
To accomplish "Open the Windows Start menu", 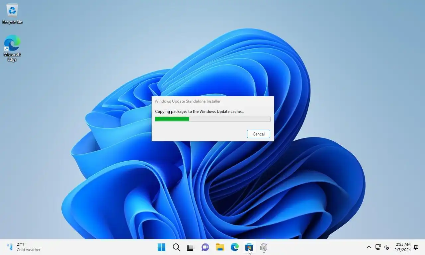I will [162, 247].
